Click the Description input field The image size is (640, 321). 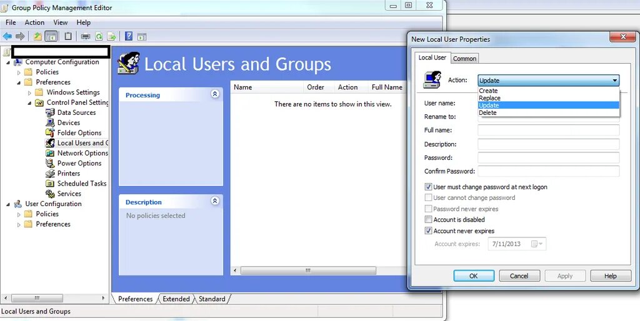point(549,144)
